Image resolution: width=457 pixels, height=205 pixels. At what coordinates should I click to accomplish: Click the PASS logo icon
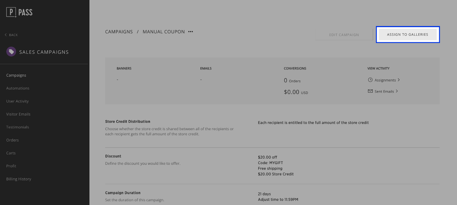click(11, 12)
